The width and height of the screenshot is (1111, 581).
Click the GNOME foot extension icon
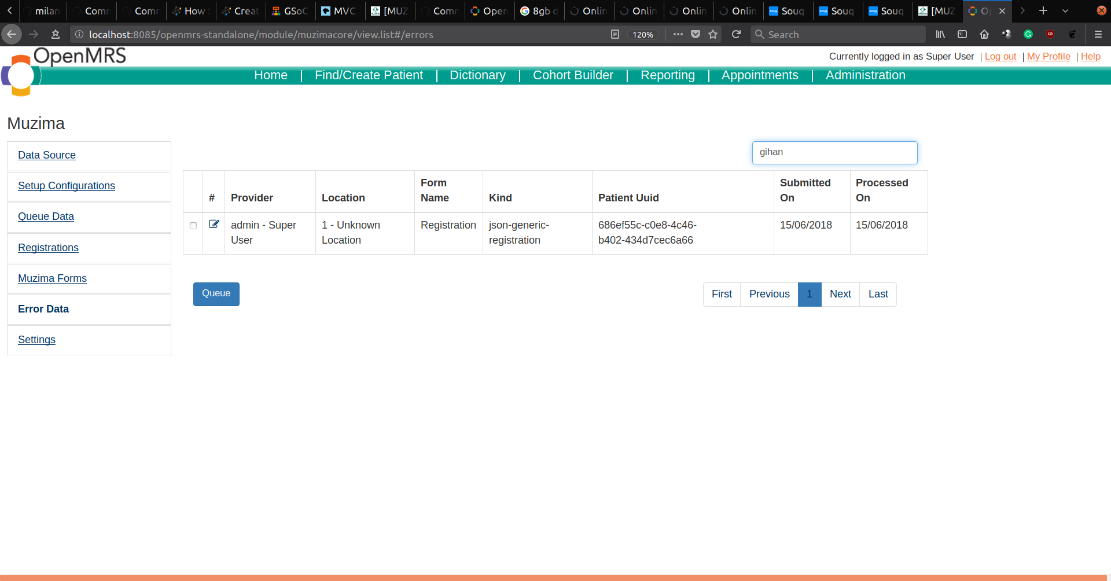click(x=1072, y=34)
